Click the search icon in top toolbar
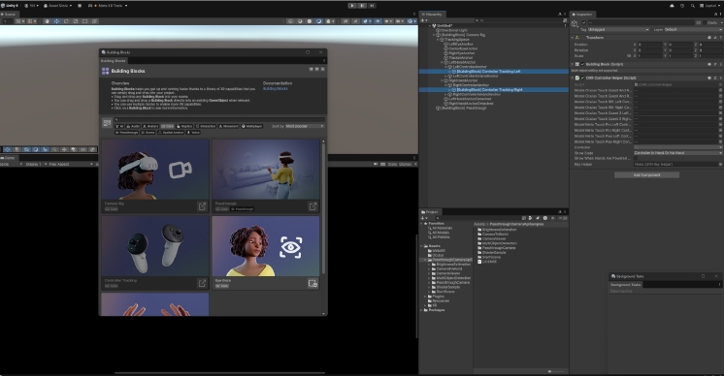 pos(693,6)
